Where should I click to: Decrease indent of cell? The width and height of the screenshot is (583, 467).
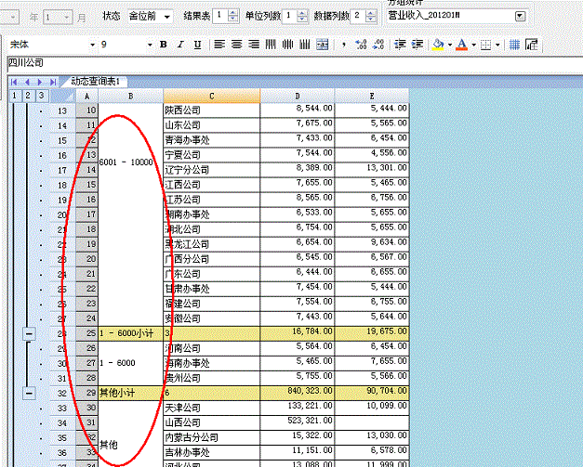tap(400, 45)
